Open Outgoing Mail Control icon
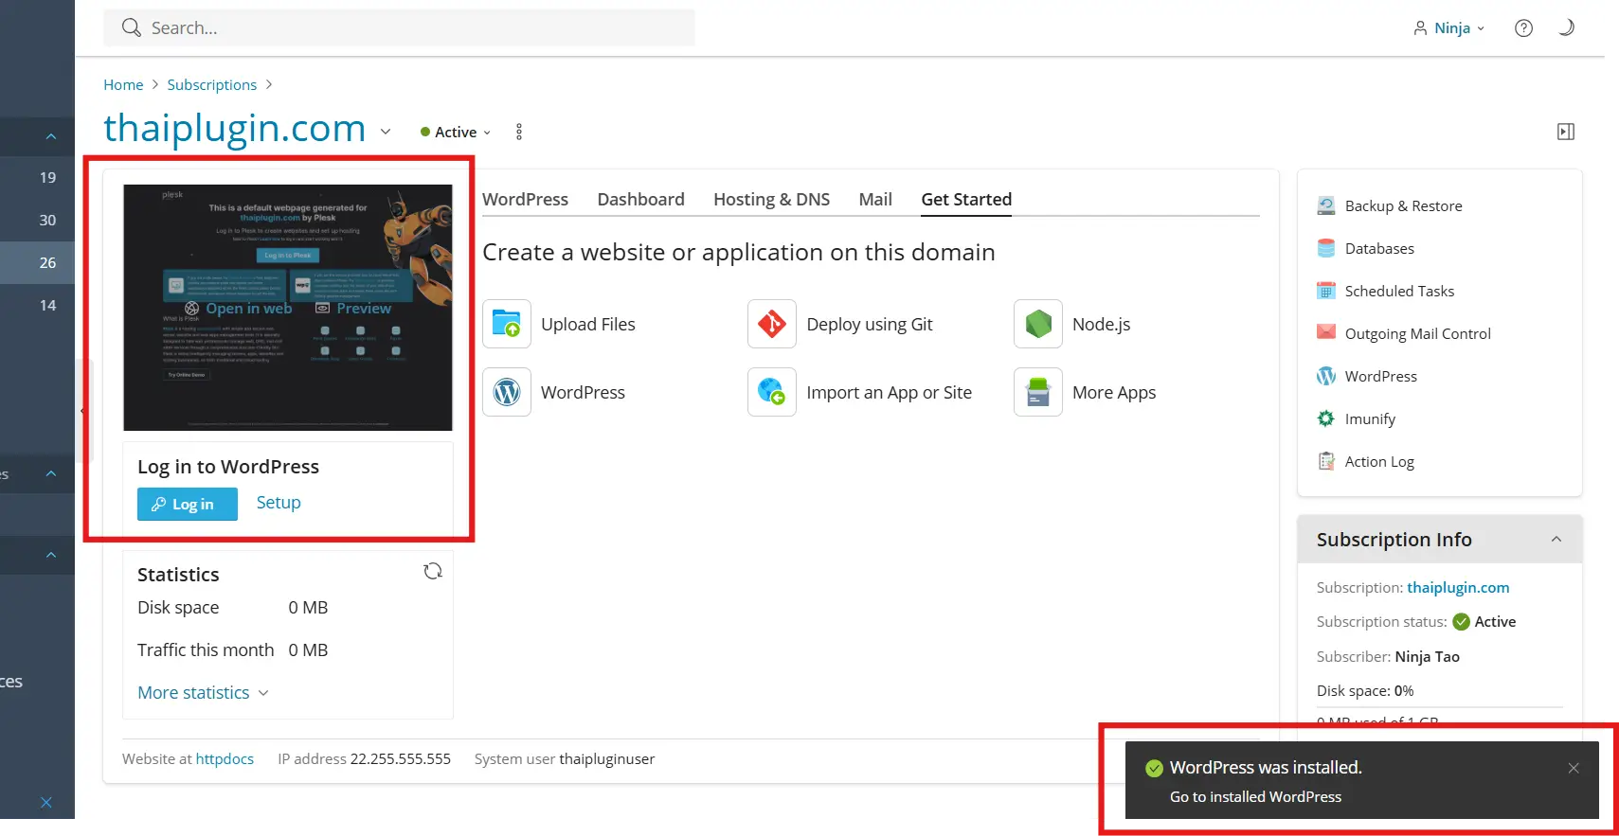Viewport: 1619px width, 836px height. (x=1326, y=332)
